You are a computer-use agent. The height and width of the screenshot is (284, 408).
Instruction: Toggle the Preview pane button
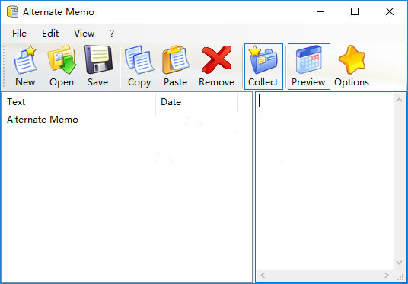tap(308, 67)
